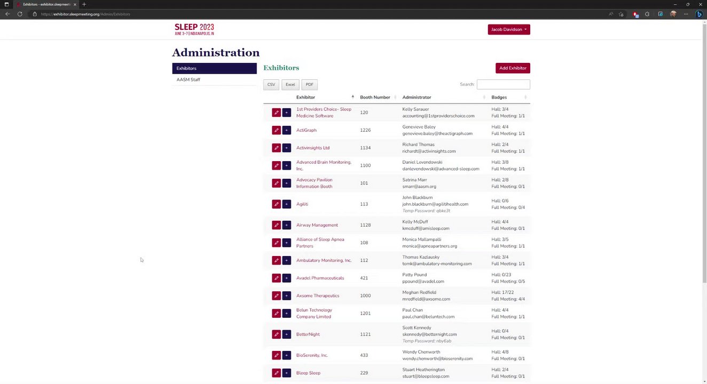The image size is (707, 384).
Task: Sort table by Exhibitor column
Action: (x=306, y=97)
